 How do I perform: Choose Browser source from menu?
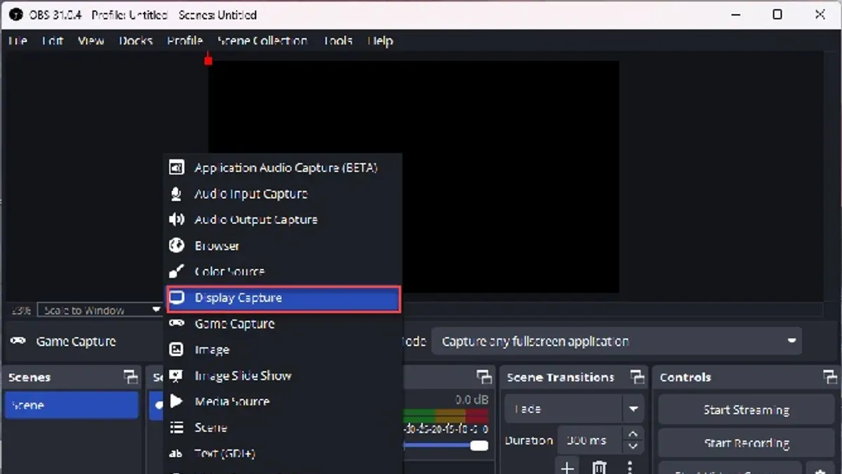pyautogui.click(x=283, y=246)
